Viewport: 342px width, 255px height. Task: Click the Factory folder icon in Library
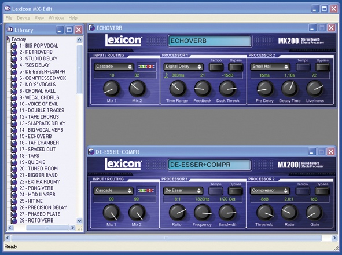[8, 39]
